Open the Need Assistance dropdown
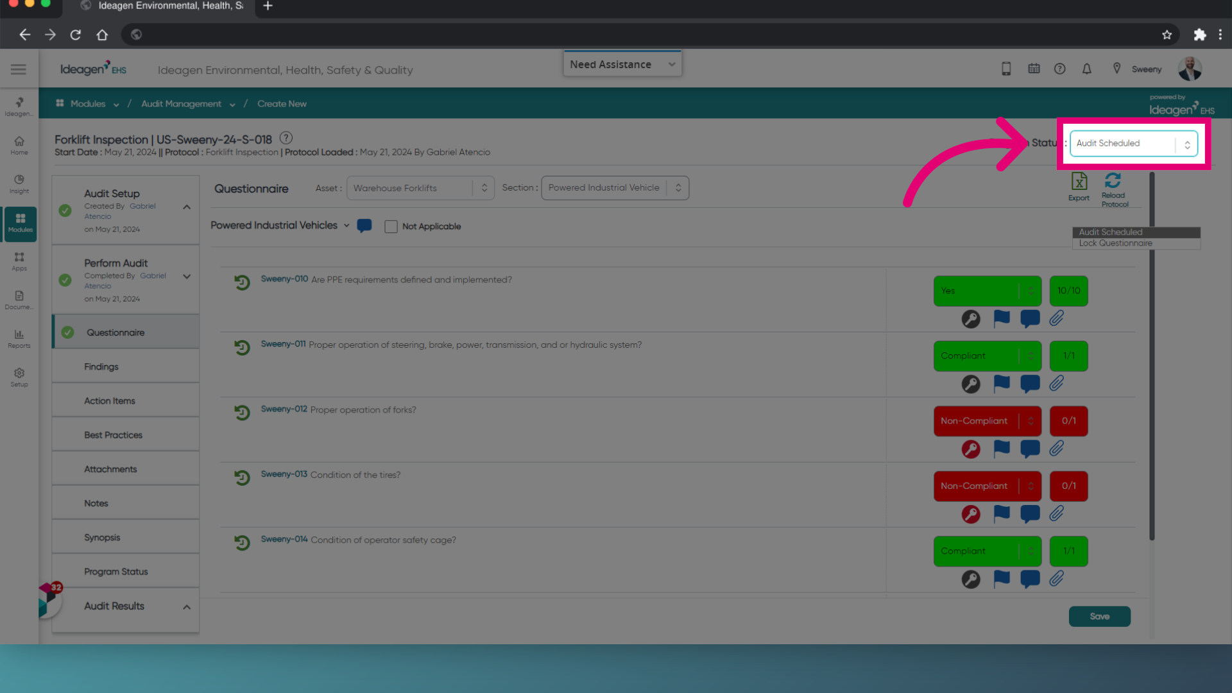Viewport: 1232px width, 693px height. [x=622, y=64]
